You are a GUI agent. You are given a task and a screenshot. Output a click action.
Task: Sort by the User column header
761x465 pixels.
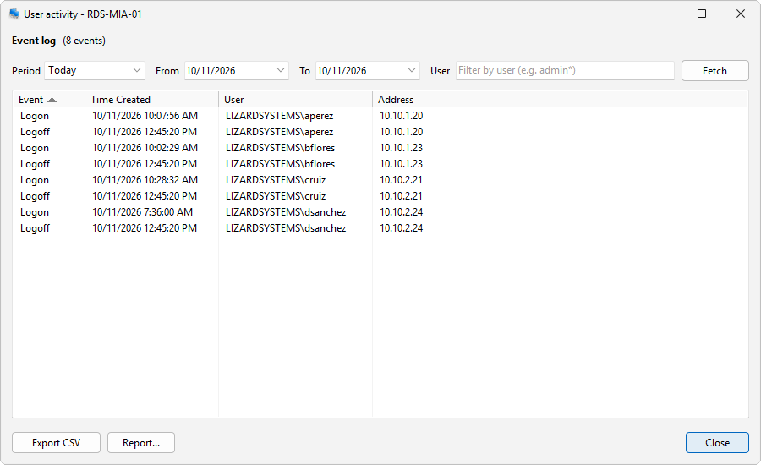tap(295, 100)
